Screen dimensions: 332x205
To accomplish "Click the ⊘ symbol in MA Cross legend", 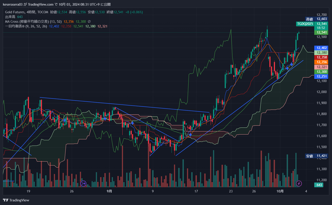I will coord(89,22).
